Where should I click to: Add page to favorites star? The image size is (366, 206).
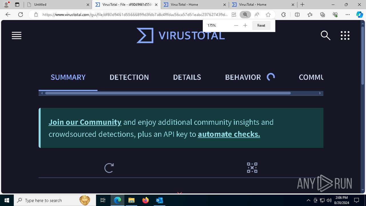tap(268, 15)
